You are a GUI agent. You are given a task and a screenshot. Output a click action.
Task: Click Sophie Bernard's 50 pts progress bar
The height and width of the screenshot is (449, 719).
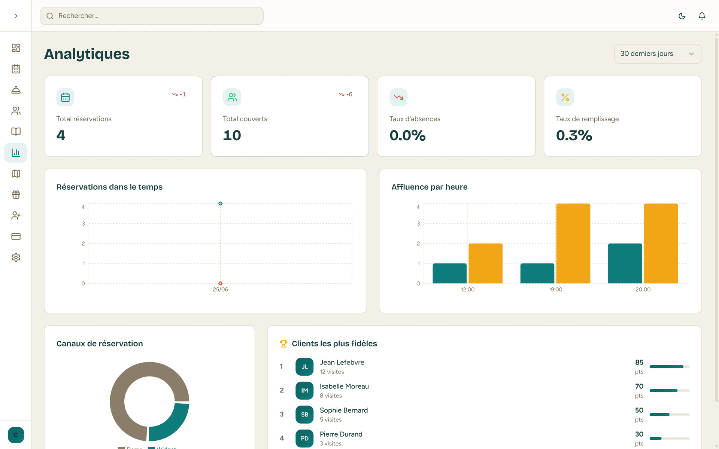click(x=669, y=415)
